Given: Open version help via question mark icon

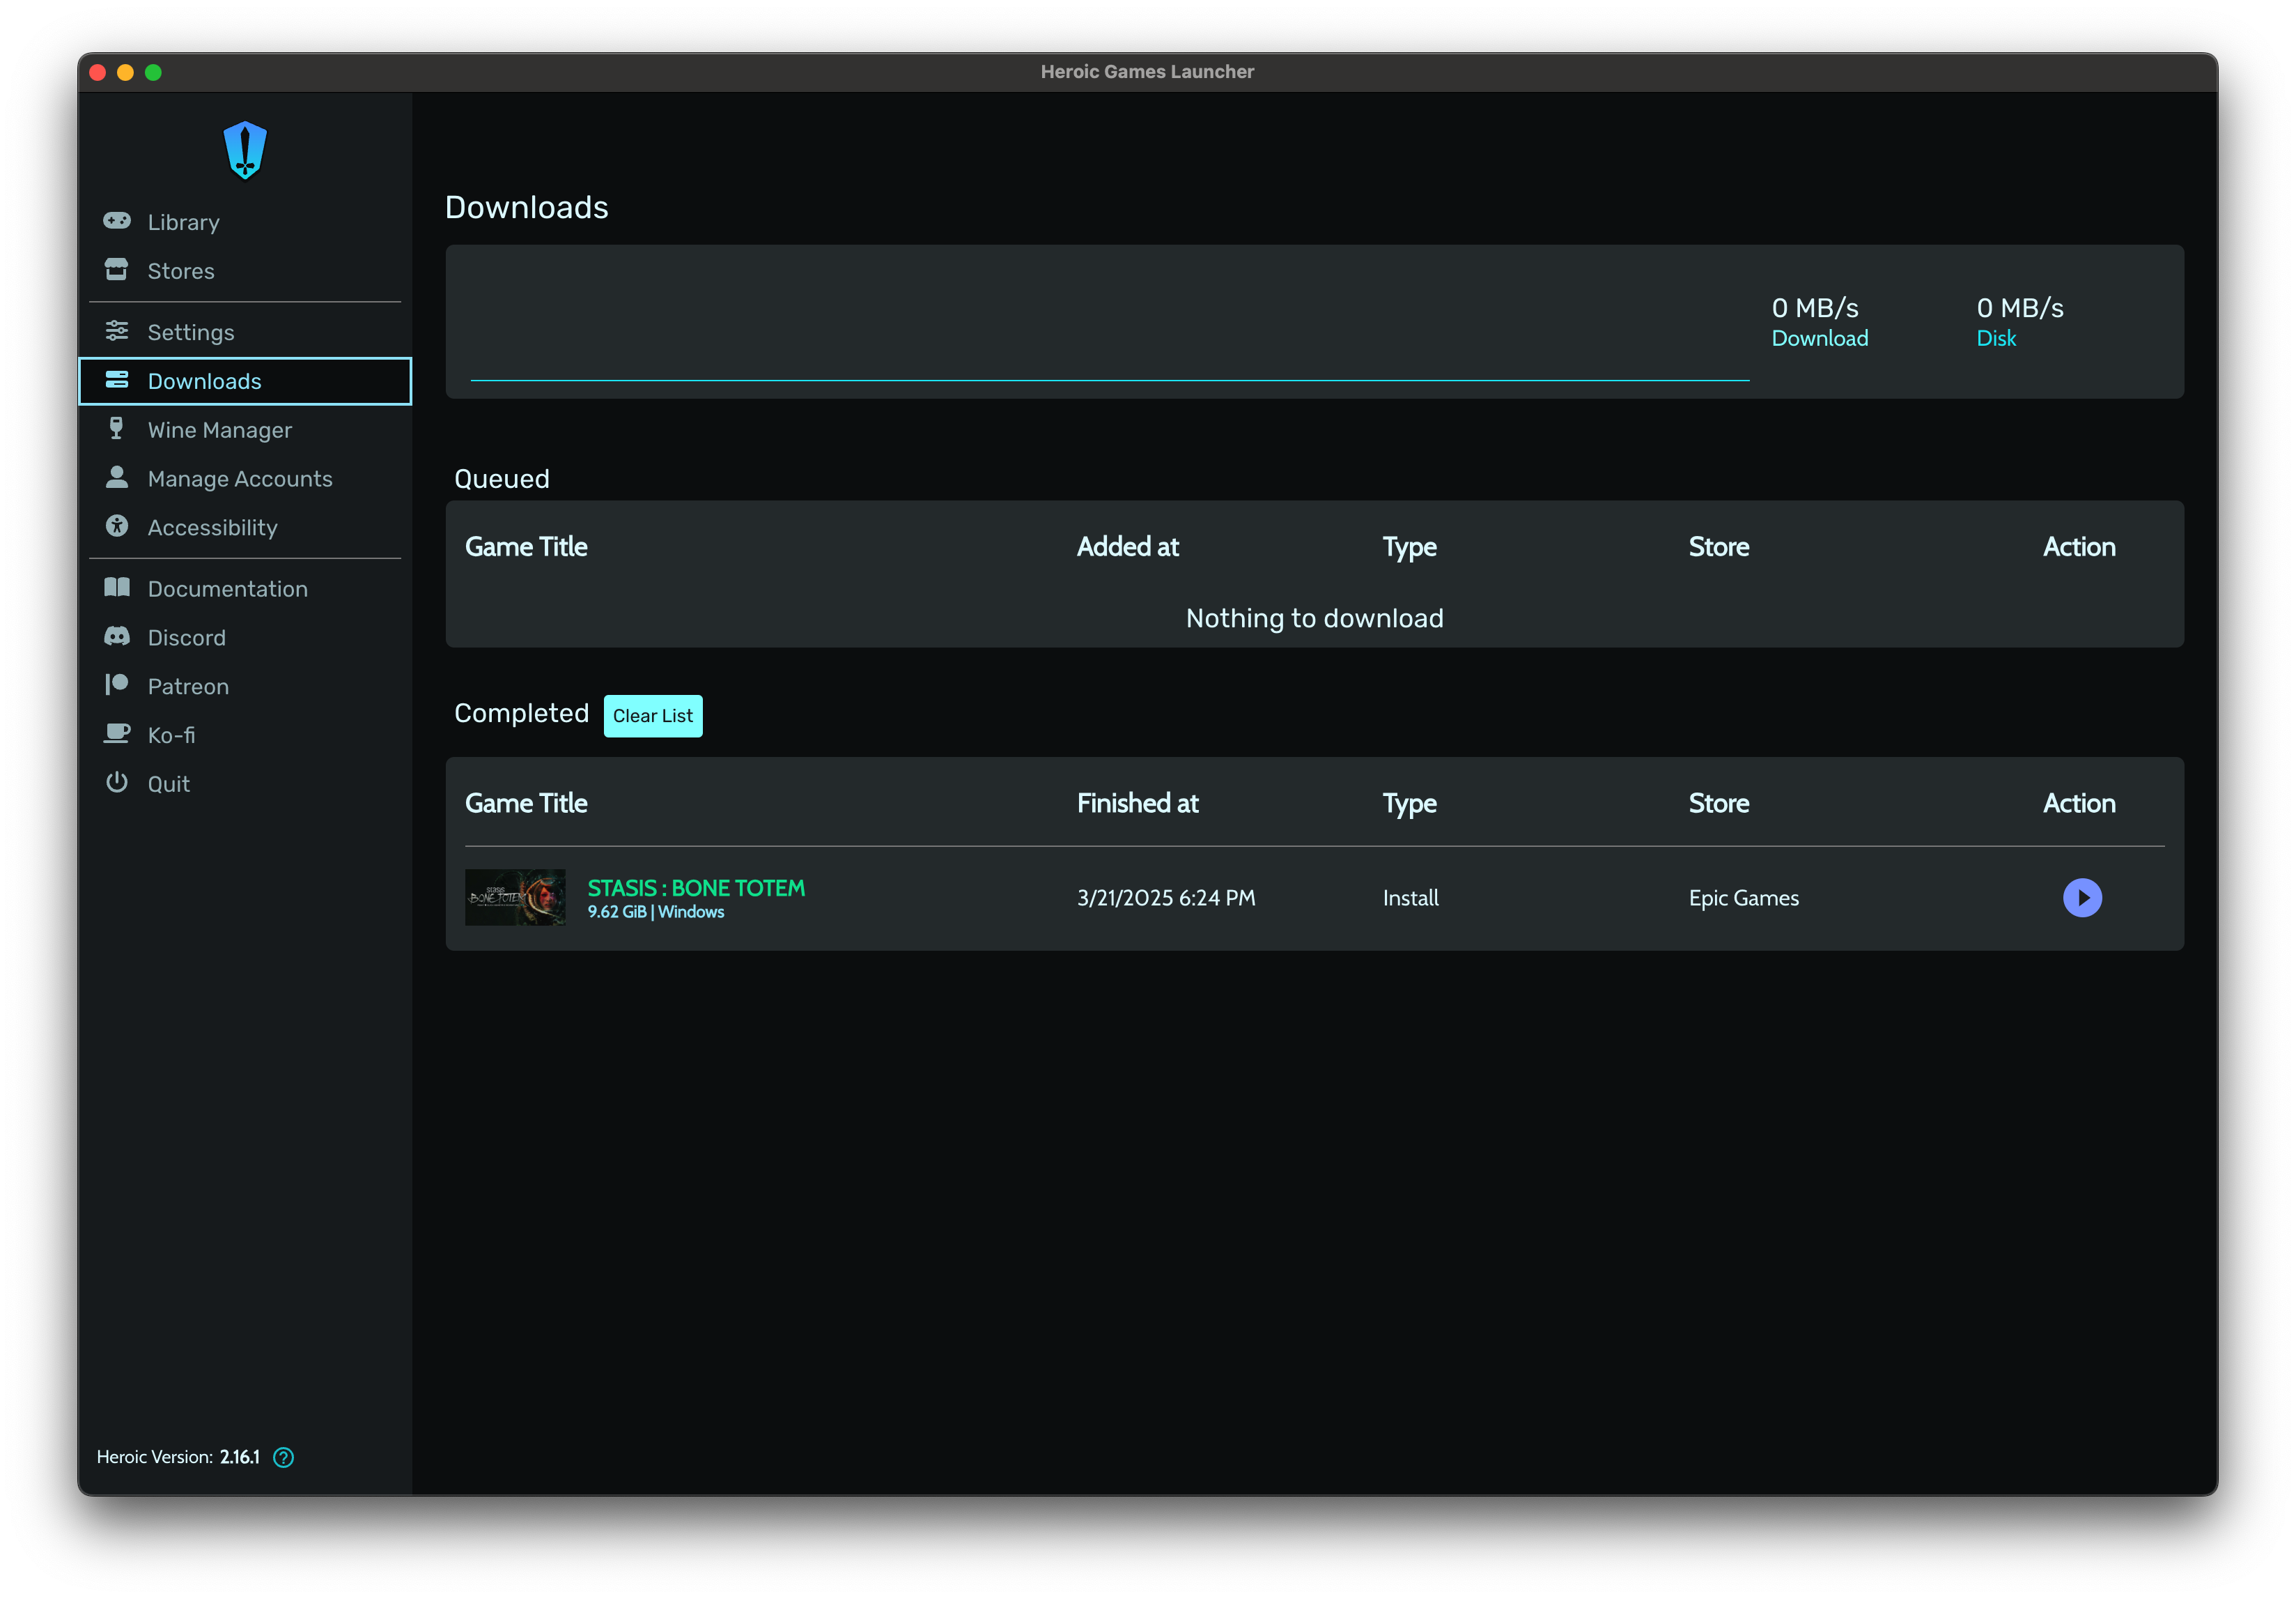Looking at the screenshot, I should [x=283, y=1457].
